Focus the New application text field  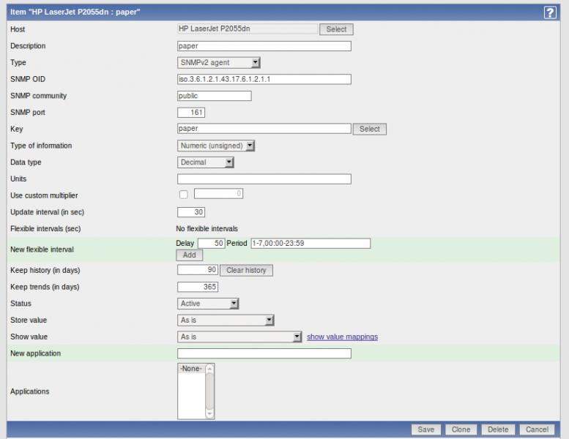[x=264, y=353]
